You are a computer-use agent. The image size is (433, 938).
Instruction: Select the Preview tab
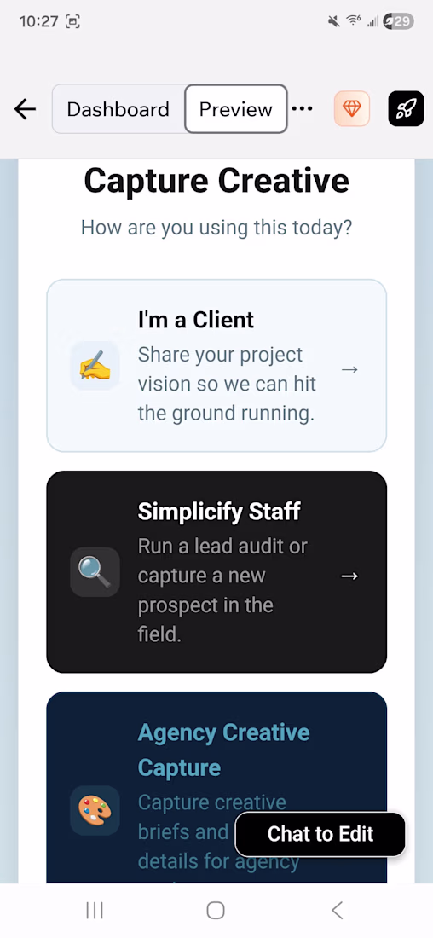point(235,109)
